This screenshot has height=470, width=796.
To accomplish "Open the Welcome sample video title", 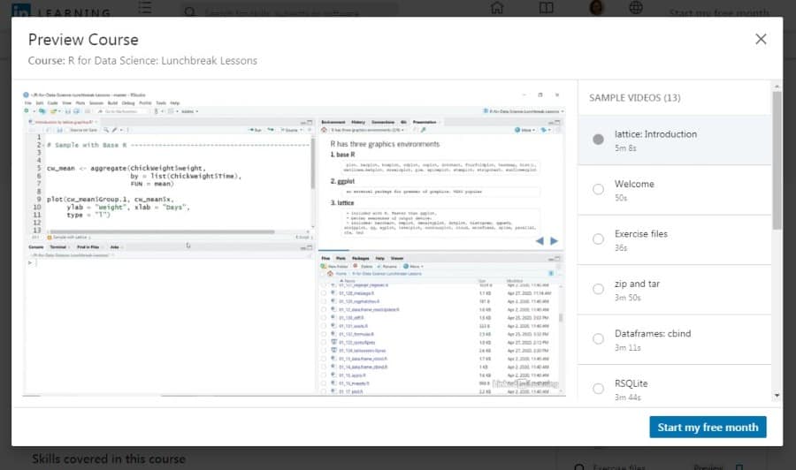I will tap(634, 184).
